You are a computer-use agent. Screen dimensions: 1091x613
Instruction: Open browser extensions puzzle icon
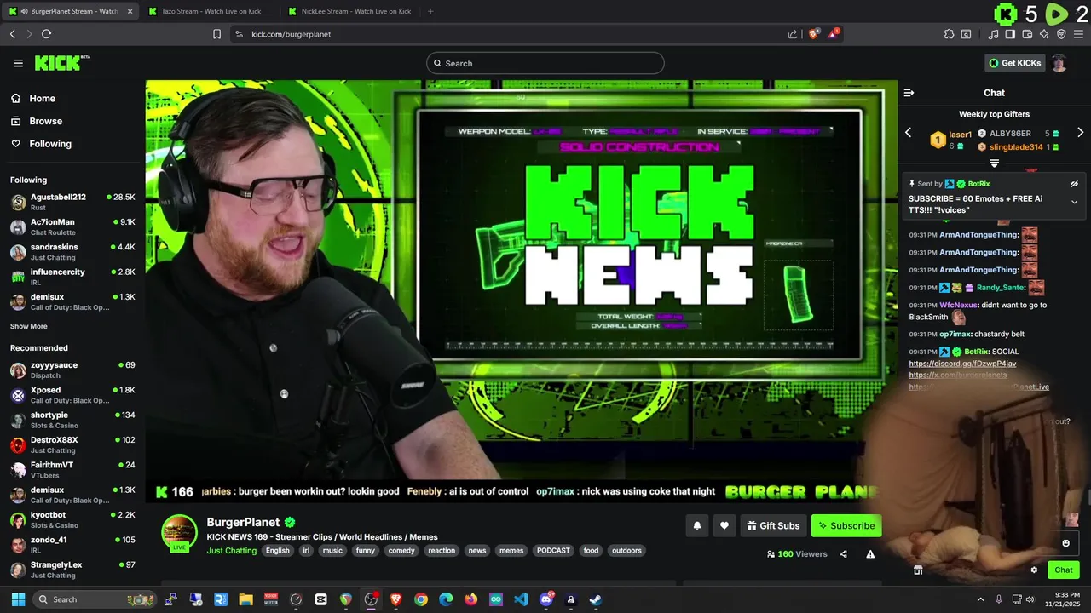click(949, 34)
